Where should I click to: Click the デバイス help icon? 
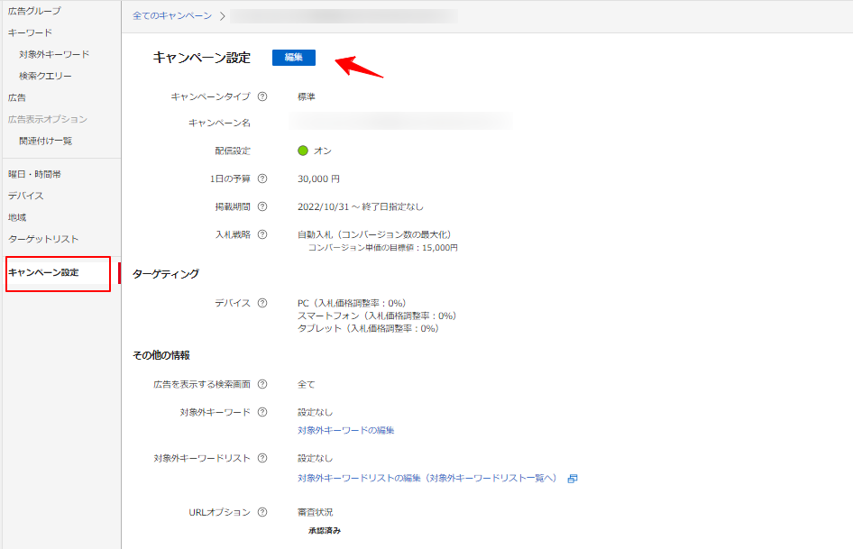coord(262,303)
